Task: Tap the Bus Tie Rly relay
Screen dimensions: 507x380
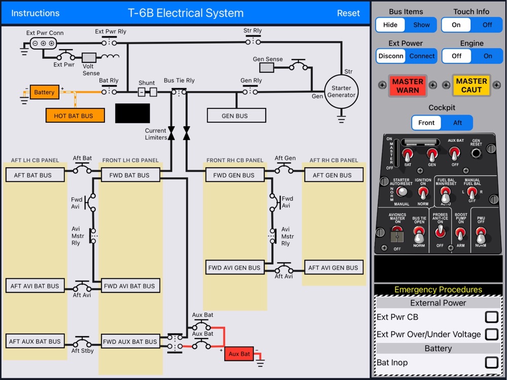Action: pos(179,92)
